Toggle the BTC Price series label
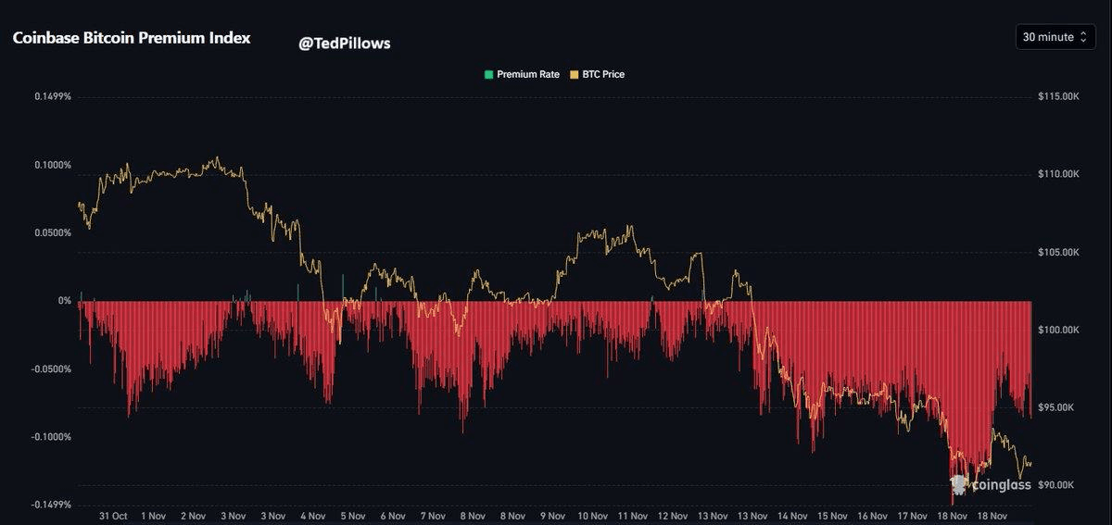1112x525 pixels. [603, 74]
